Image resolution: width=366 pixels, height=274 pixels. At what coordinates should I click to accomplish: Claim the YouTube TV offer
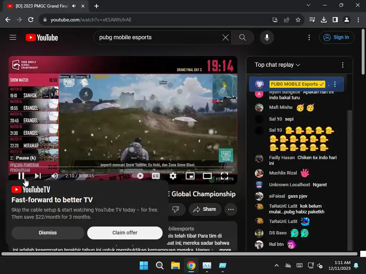click(x=125, y=233)
